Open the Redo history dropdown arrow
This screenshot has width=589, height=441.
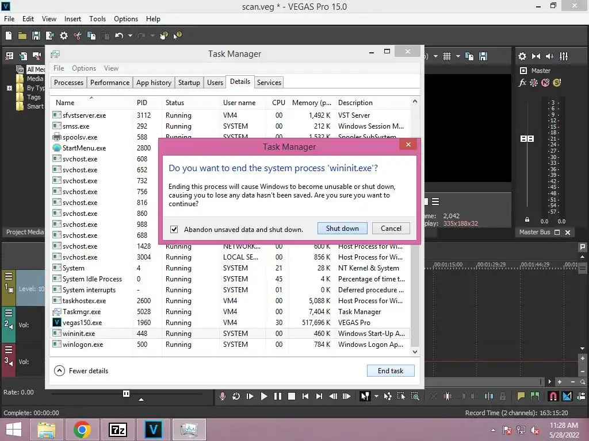click(x=152, y=36)
